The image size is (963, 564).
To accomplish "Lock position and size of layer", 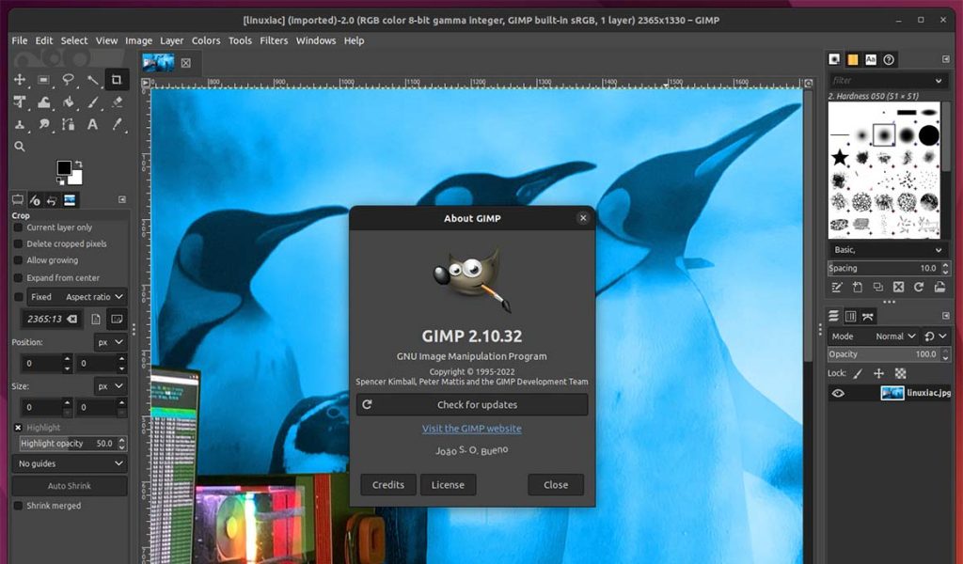I will point(879,373).
